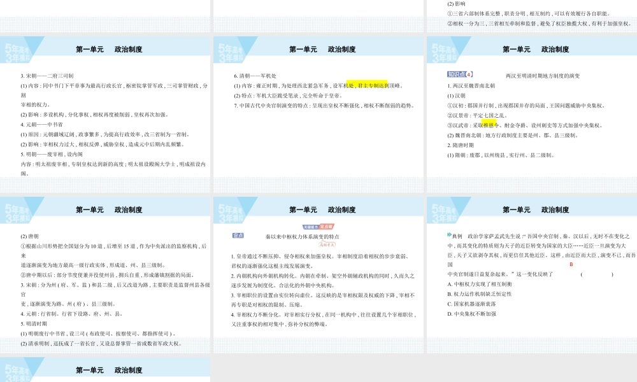Click the heading 4. 元朝——中书省
Image resolution: width=637 pixels, height=382 pixels.
coord(42,125)
